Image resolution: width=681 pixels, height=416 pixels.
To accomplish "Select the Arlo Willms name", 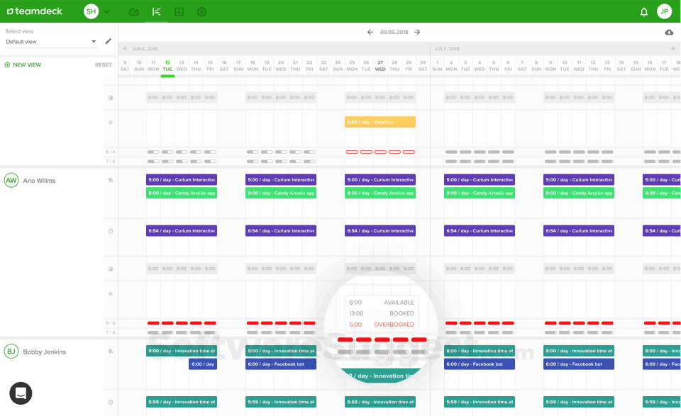I will tap(39, 181).
